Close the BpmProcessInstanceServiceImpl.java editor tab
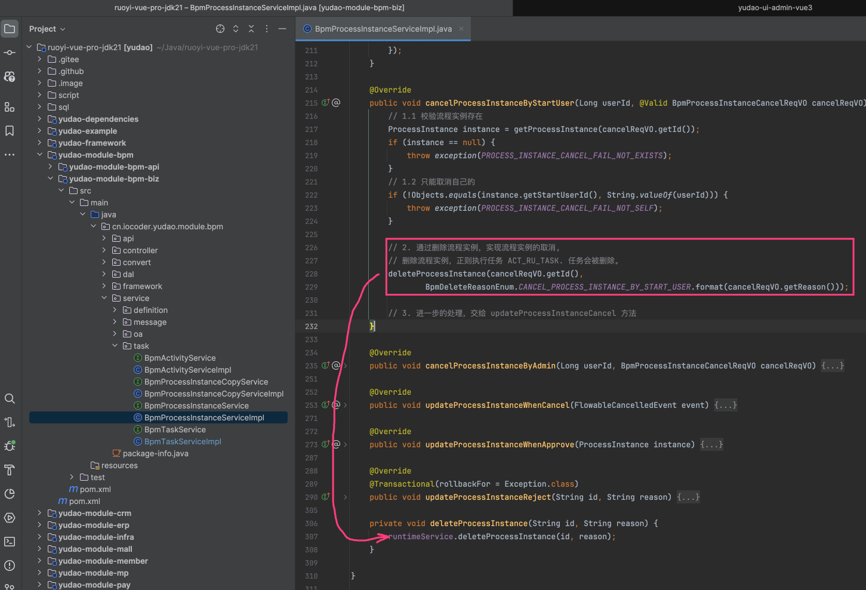 click(x=461, y=29)
